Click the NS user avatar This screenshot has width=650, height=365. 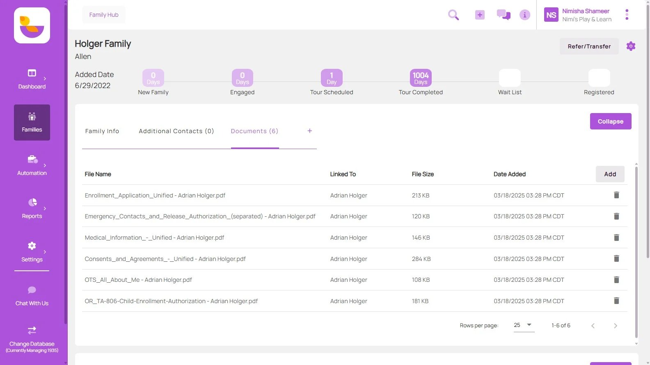(x=551, y=15)
